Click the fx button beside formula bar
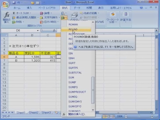Image resolution: width=160 pixels, height=120 pixels. point(54,30)
